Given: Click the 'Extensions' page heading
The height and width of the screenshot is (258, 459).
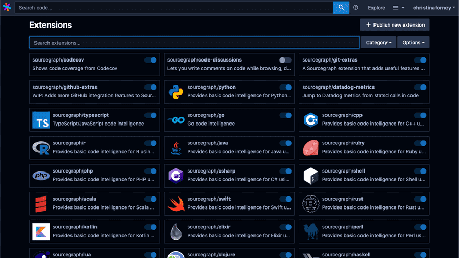Looking at the screenshot, I should coord(51,25).
